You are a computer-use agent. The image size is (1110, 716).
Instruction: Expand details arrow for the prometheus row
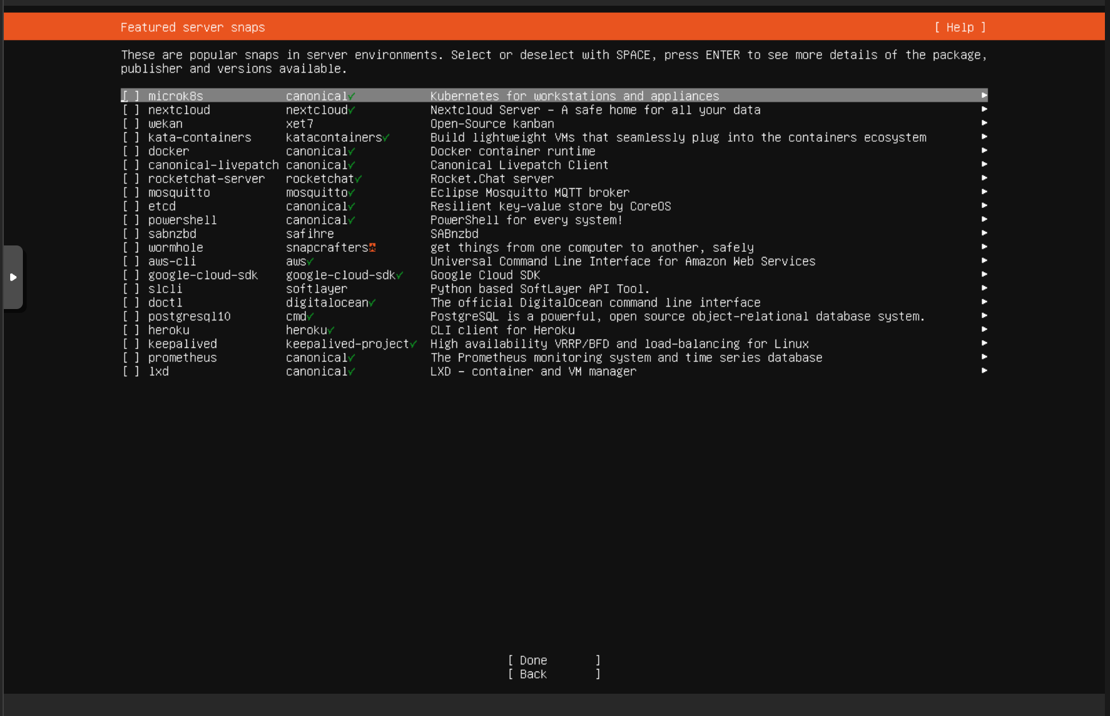pos(984,357)
